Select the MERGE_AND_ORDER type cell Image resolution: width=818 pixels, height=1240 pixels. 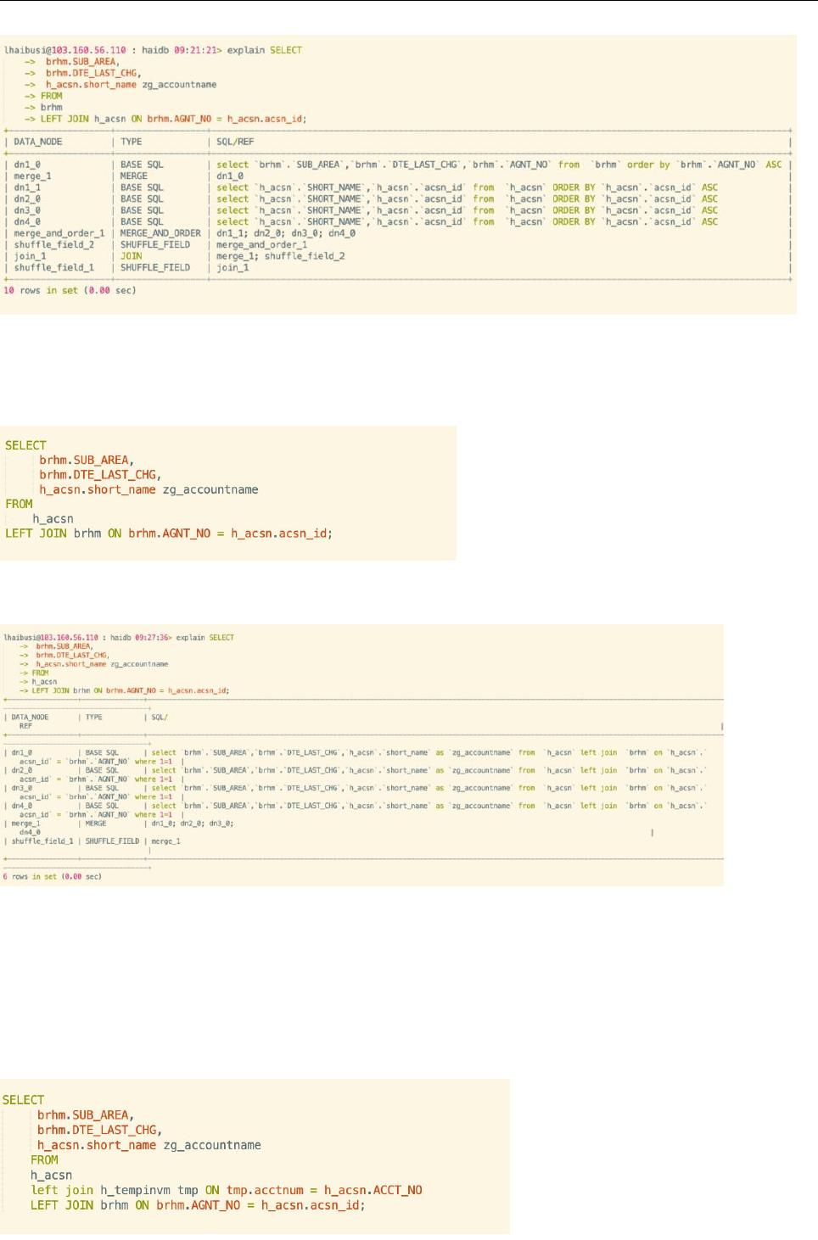(x=160, y=233)
